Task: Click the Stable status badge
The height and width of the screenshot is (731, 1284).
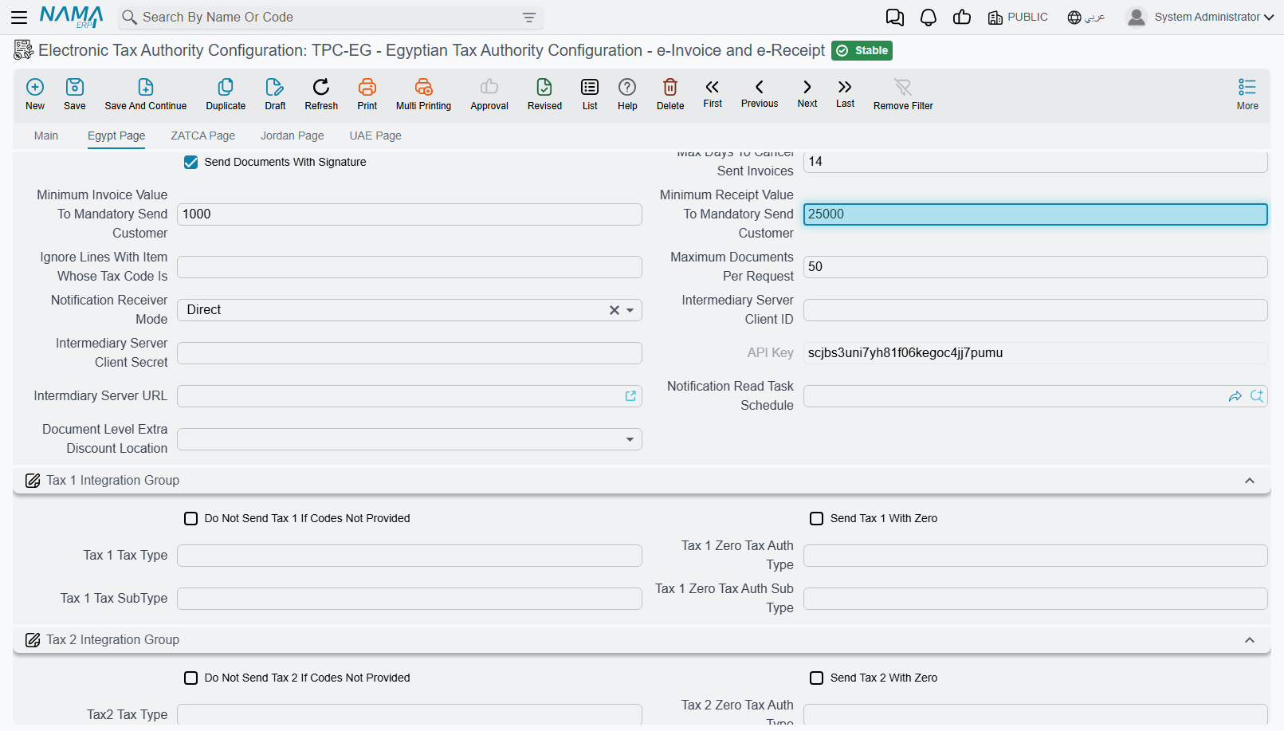Action: [x=862, y=51]
